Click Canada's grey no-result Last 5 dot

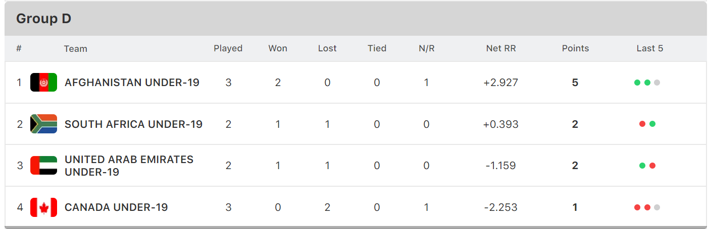[x=657, y=207]
